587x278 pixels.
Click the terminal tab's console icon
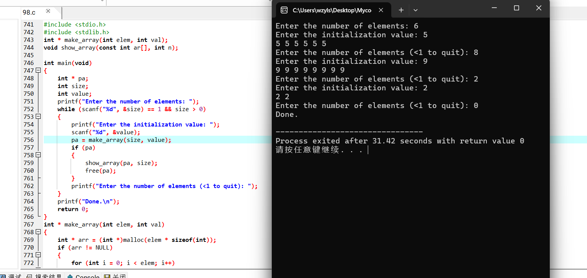click(x=284, y=10)
